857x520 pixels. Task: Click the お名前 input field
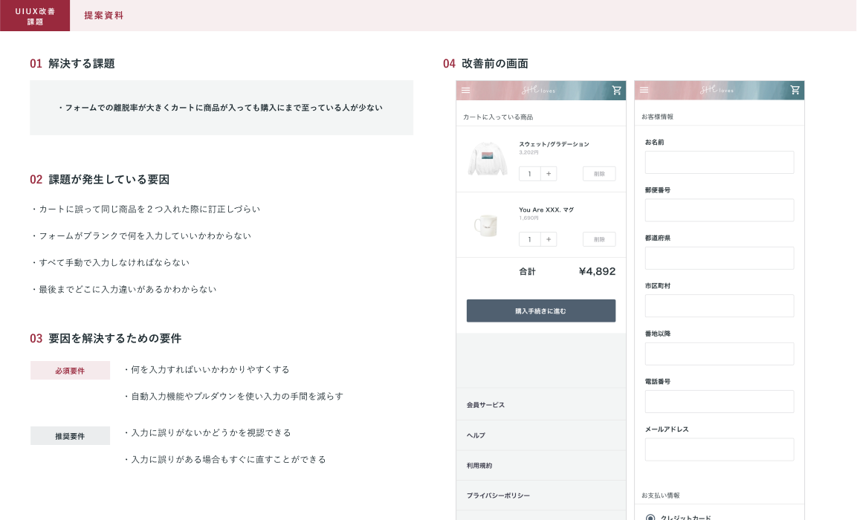(719, 163)
